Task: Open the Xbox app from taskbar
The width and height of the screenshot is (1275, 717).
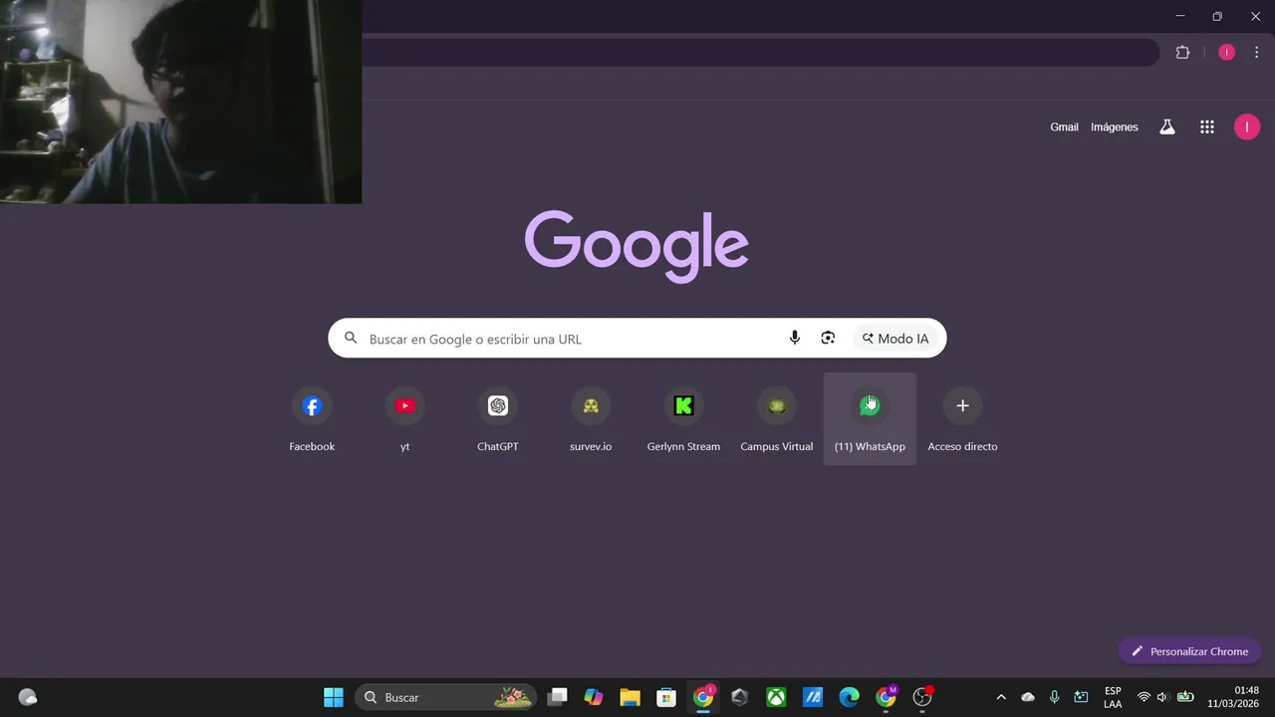Action: click(x=776, y=697)
